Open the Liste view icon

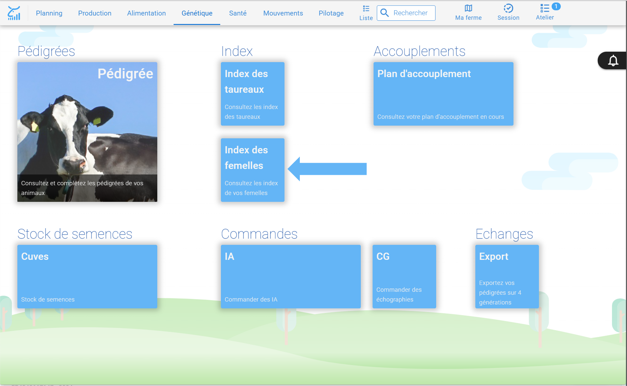(366, 9)
